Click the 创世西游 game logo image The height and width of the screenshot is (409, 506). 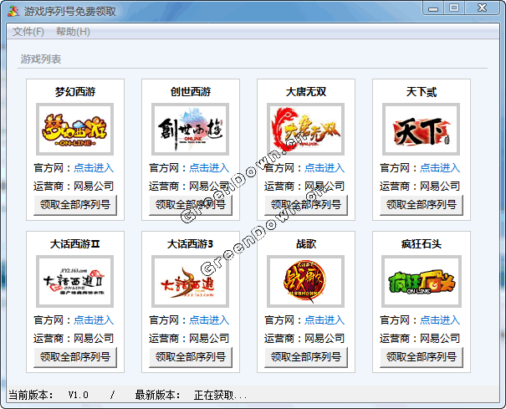pos(190,129)
